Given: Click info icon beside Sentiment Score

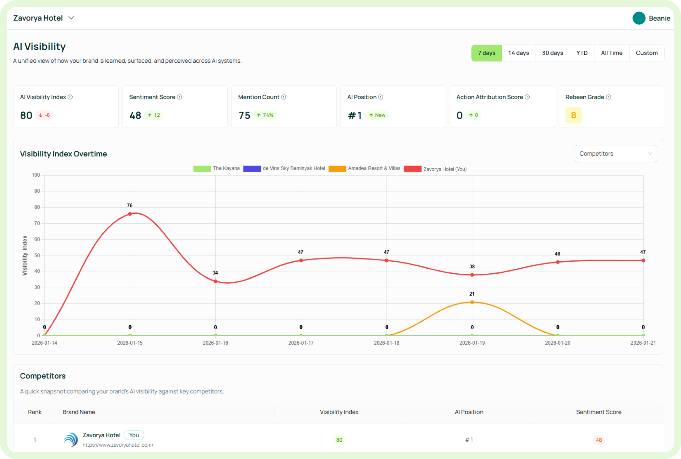Looking at the screenshot, I should click(x=180, y=97).
